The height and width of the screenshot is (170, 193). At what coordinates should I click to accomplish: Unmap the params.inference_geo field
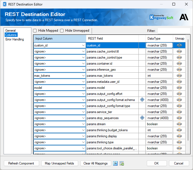tap(179, 70)
